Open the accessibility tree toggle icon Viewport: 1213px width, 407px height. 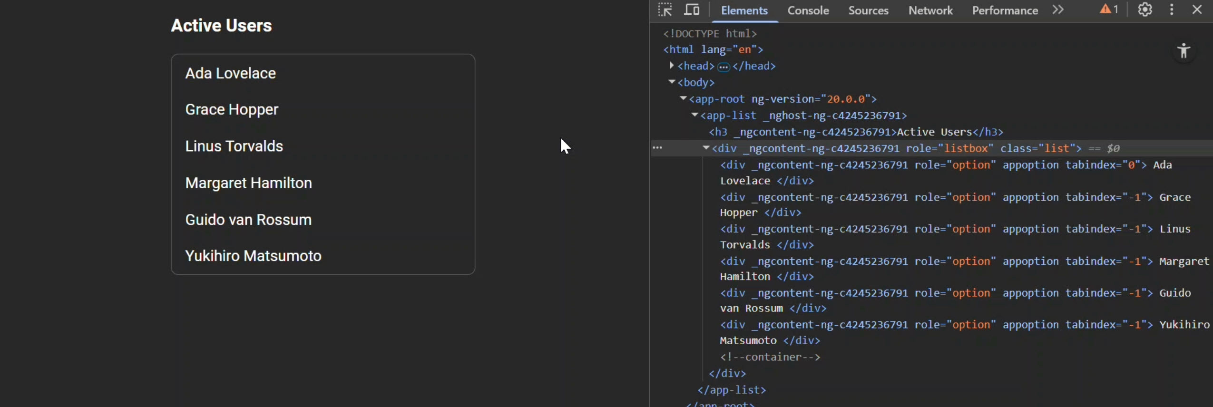tap(1184, 51)
